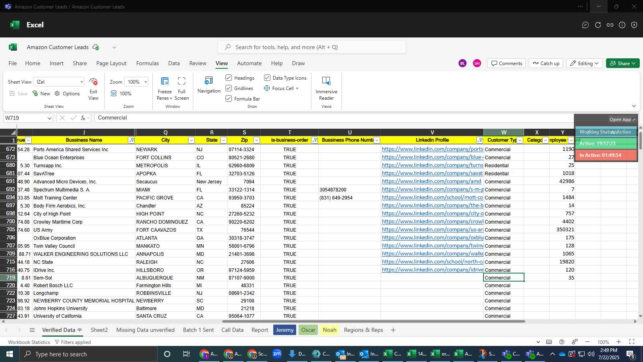
Task: Click the Windows search box
Action: point(88,354)
